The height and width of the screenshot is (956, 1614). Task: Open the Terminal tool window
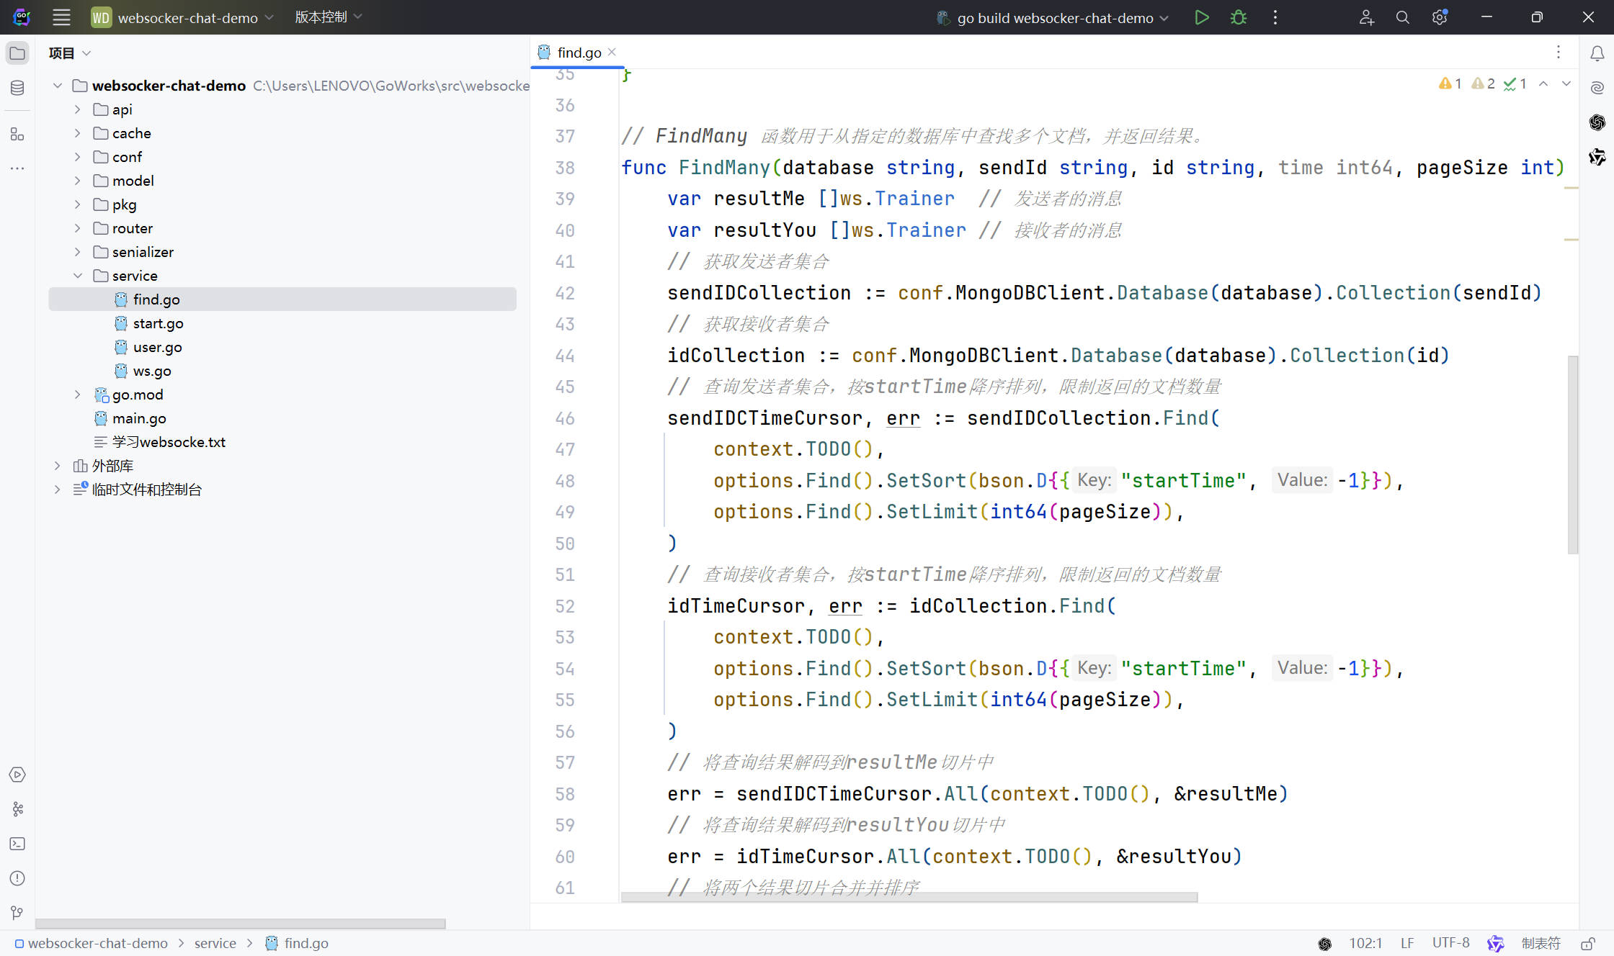point(17,844)
